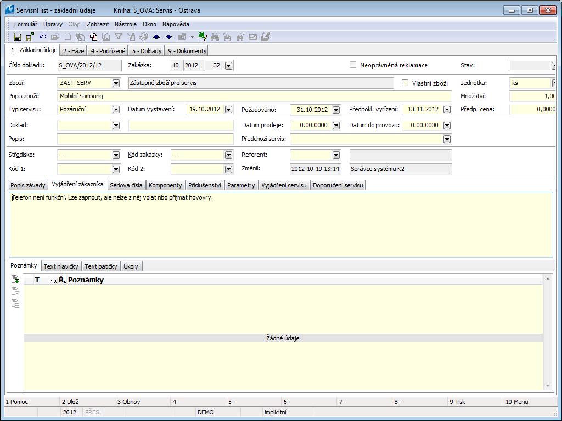The image size is (562, 421).
Task: Click into the Popis text field
Action: click(x=145, y=139)
